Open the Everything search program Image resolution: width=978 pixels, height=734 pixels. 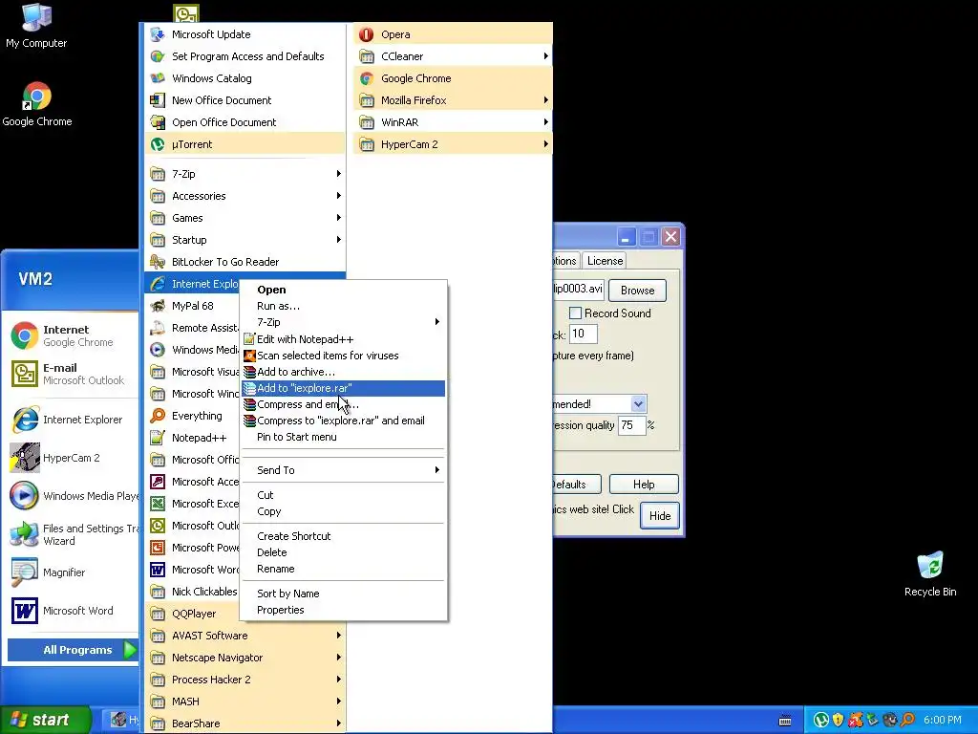(192, 416)
